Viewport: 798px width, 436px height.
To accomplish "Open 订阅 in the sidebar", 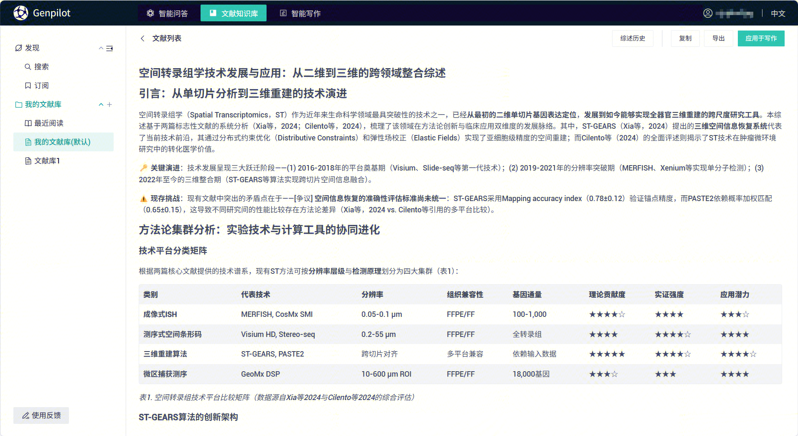I will pyautogui.click(x=41, y=86).
